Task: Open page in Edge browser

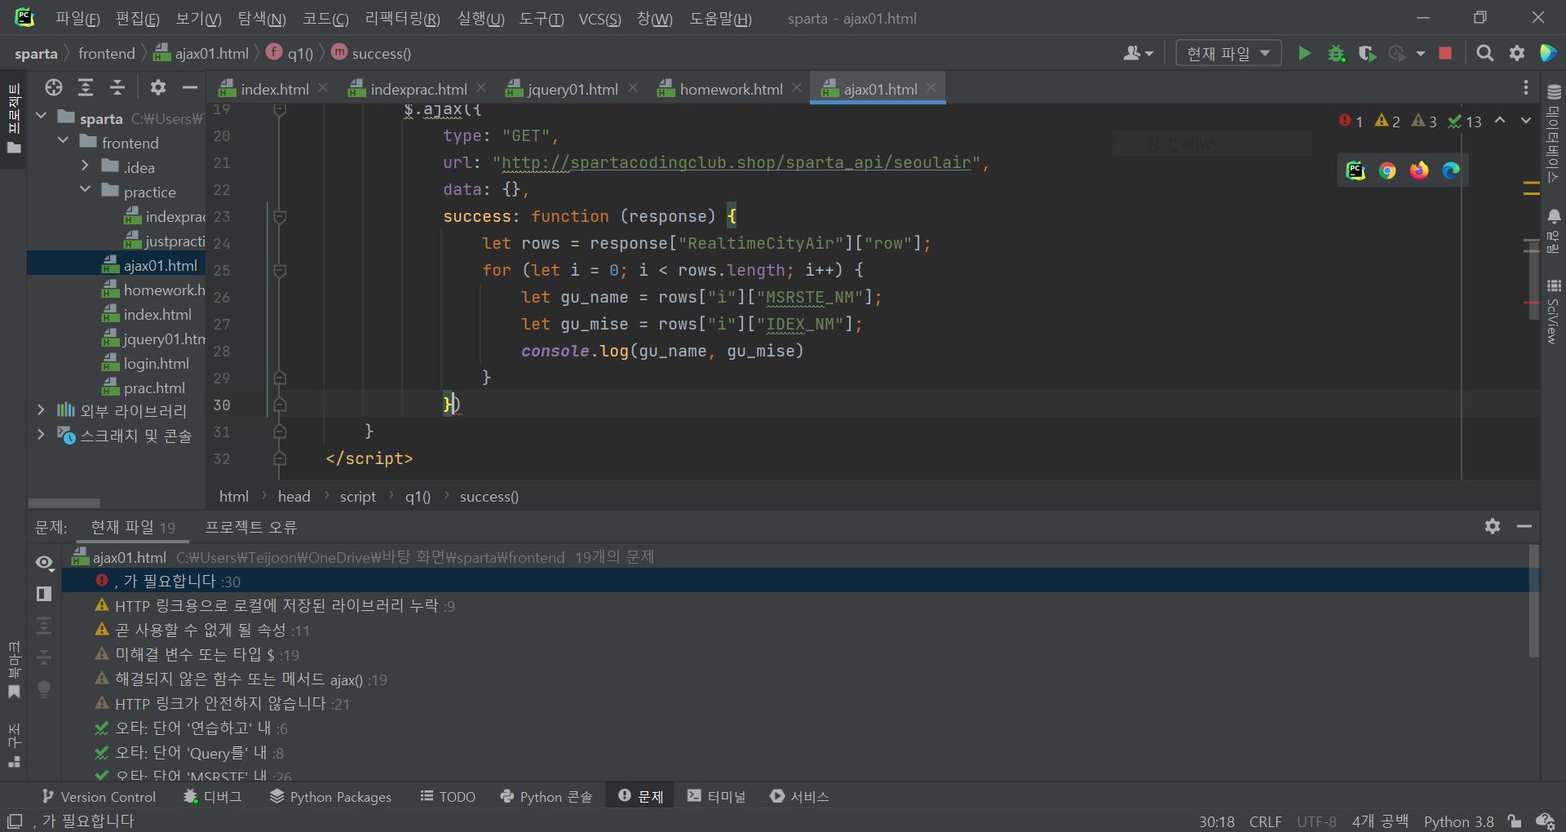Action: pos(1451,170)
